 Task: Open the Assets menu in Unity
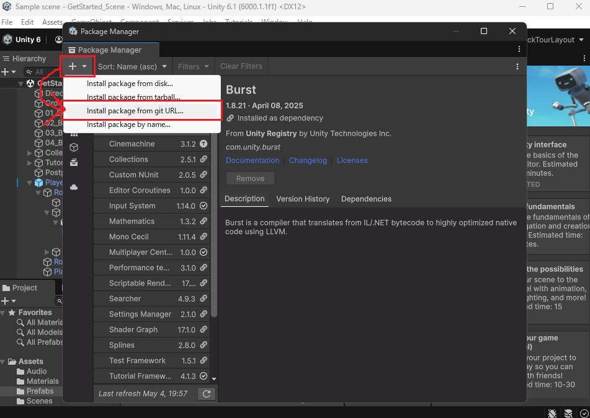point(52,22)
